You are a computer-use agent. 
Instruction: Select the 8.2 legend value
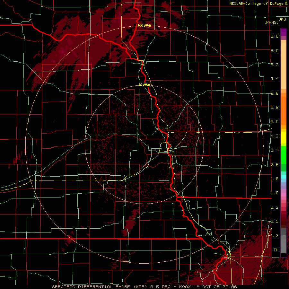click(275, 65)
